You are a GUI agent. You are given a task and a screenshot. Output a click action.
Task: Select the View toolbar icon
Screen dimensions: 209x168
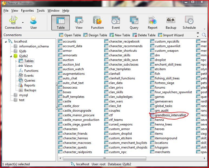click(x=79, y=22)
